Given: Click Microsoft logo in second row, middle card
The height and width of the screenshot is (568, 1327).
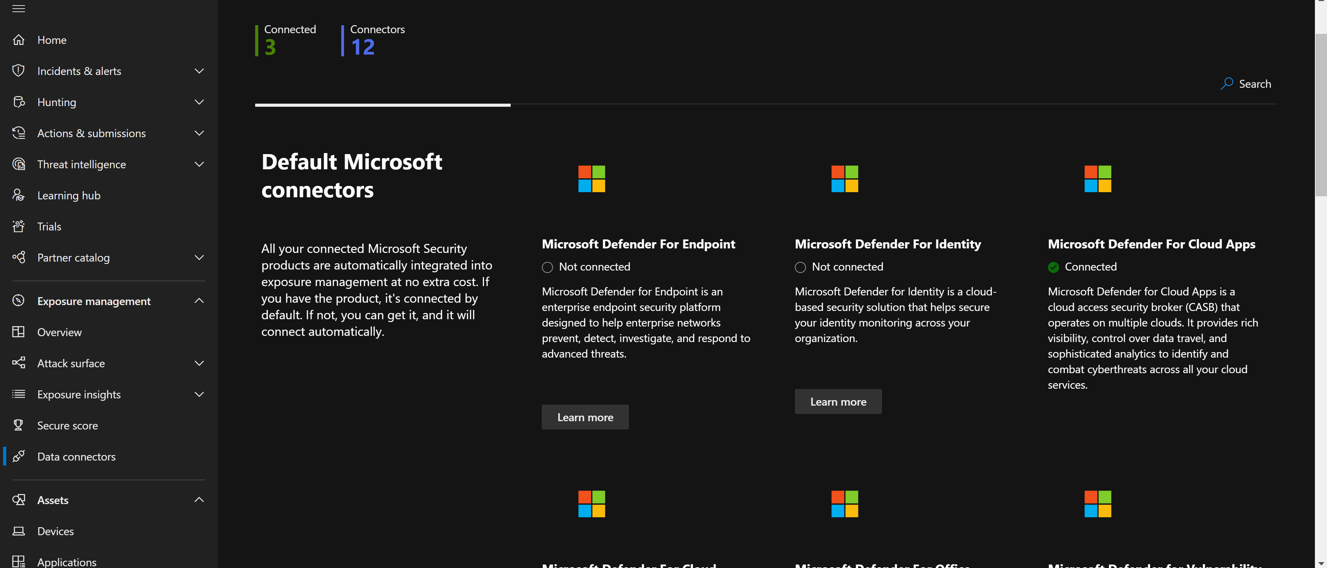Looking at the screenshot, I should (844, 504).
